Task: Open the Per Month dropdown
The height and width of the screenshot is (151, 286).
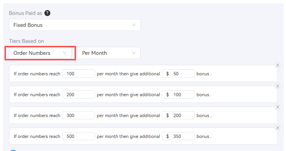Action: [x=109, y=53]
